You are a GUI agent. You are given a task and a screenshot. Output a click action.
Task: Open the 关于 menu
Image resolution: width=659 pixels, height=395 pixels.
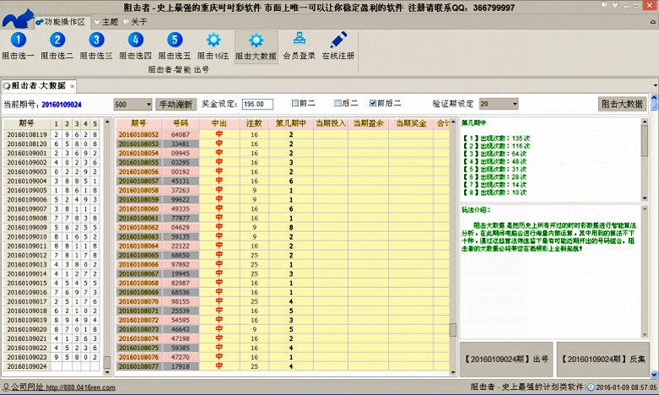coord(135,22)
